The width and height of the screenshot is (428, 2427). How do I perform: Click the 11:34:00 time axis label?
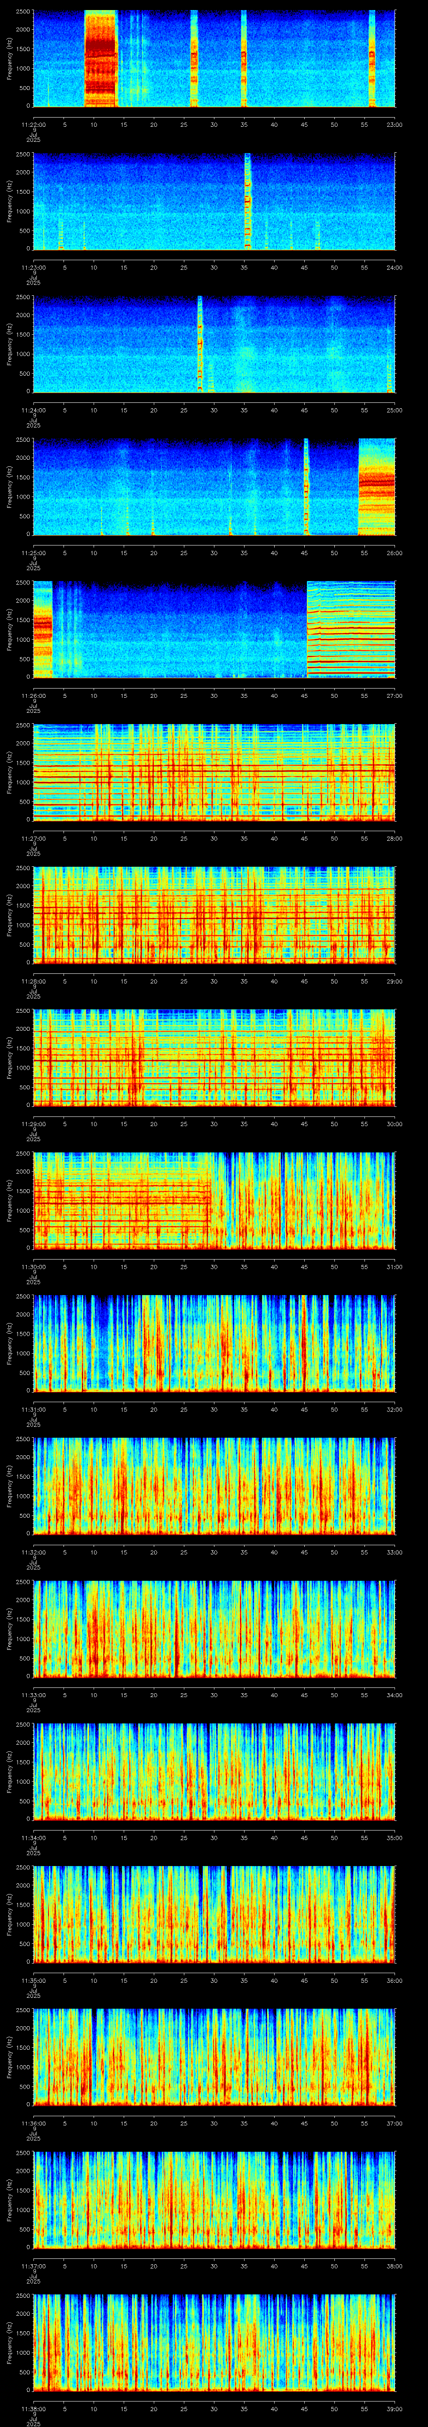[x=32, y=1837]
